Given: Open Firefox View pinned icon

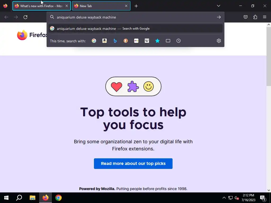Looking at the screenshot, I should pyautogui.click(x=5, y=6).
